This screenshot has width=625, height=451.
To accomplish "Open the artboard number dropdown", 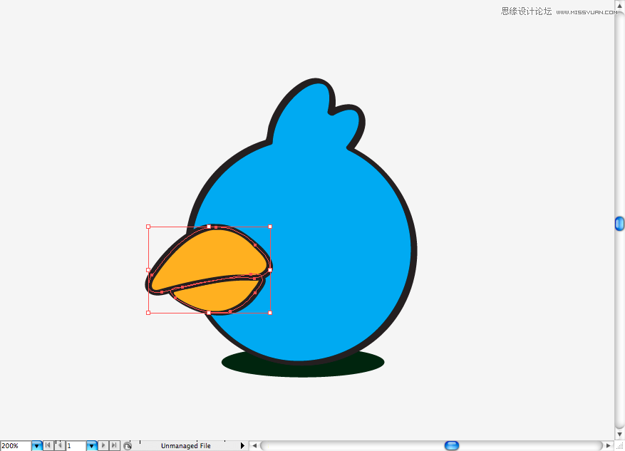I will 92,446.
